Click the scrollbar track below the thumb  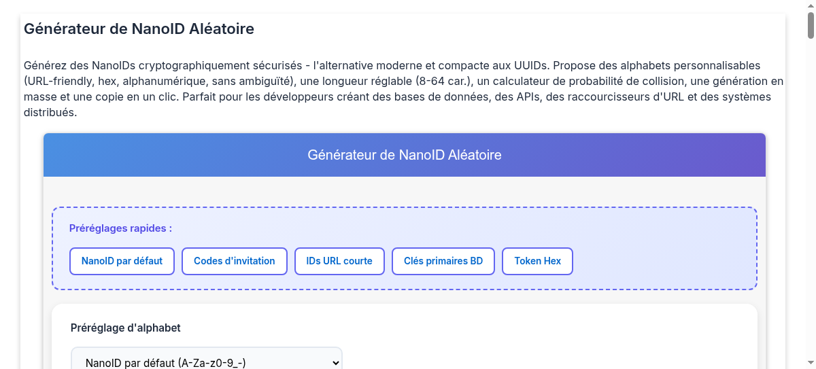(811, 204)
